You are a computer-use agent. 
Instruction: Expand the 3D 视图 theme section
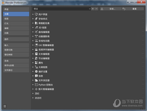[x=33, y=27]
